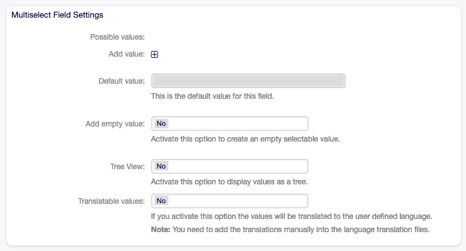Click the Default value input field
466x251 pixels.
click(248, 81)
